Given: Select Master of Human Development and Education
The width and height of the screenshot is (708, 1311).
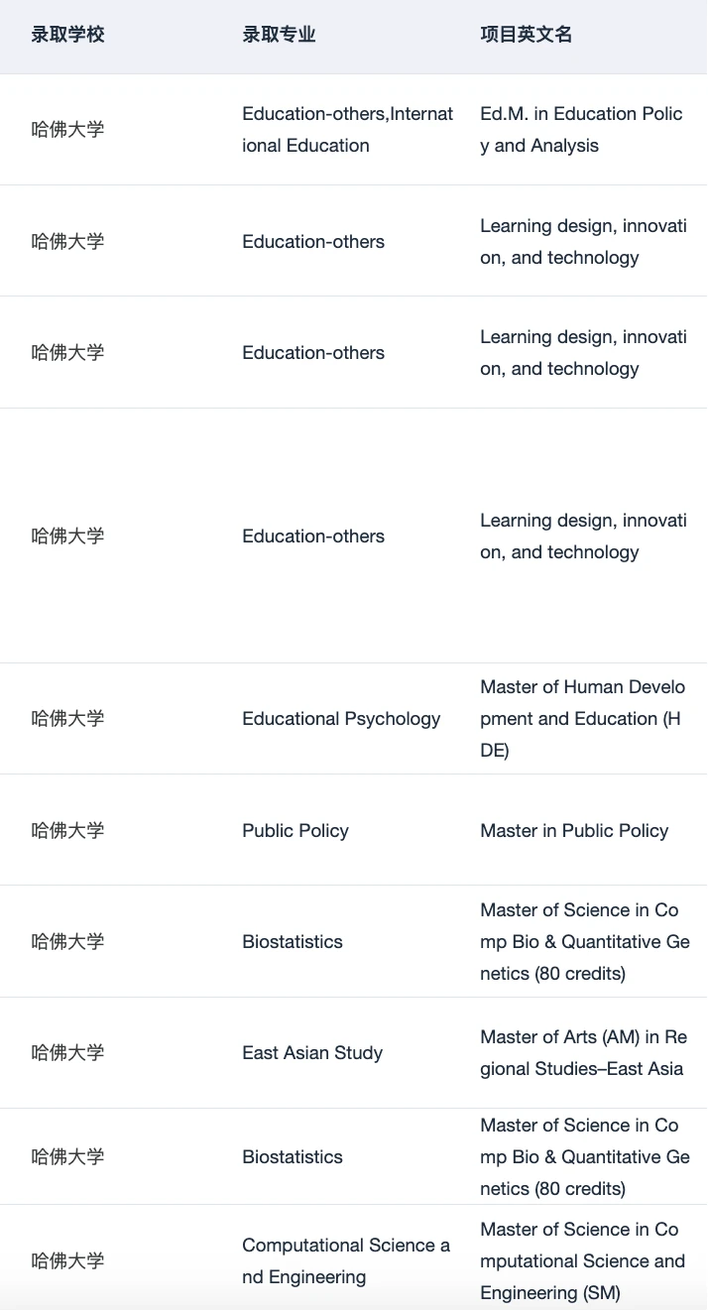Looking at the screenshot, I should pyautogui.click(x=582, y=719).
